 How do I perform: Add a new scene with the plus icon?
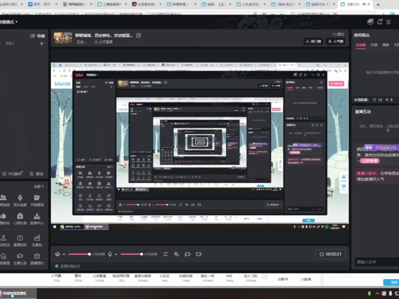[42, 44]
